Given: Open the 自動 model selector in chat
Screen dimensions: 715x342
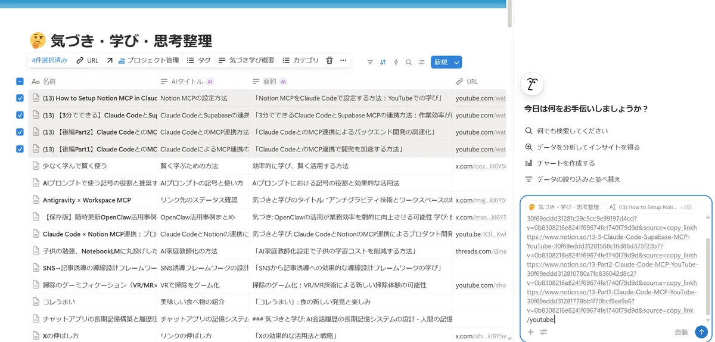Looking at the screenshot, I should click(x=681, y=332).
